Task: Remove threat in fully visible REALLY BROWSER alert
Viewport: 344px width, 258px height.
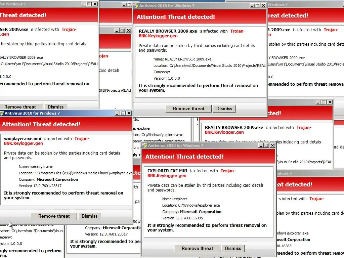Action: tap(188, 109)
